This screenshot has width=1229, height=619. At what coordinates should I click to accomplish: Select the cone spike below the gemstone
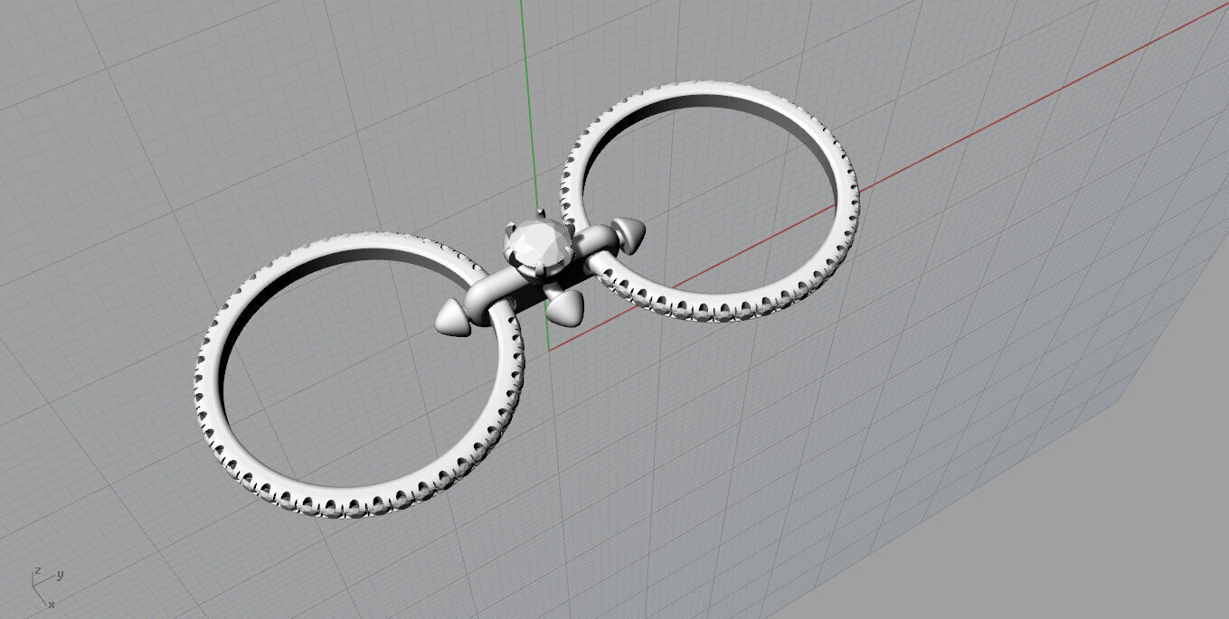(x=568, y=308)
